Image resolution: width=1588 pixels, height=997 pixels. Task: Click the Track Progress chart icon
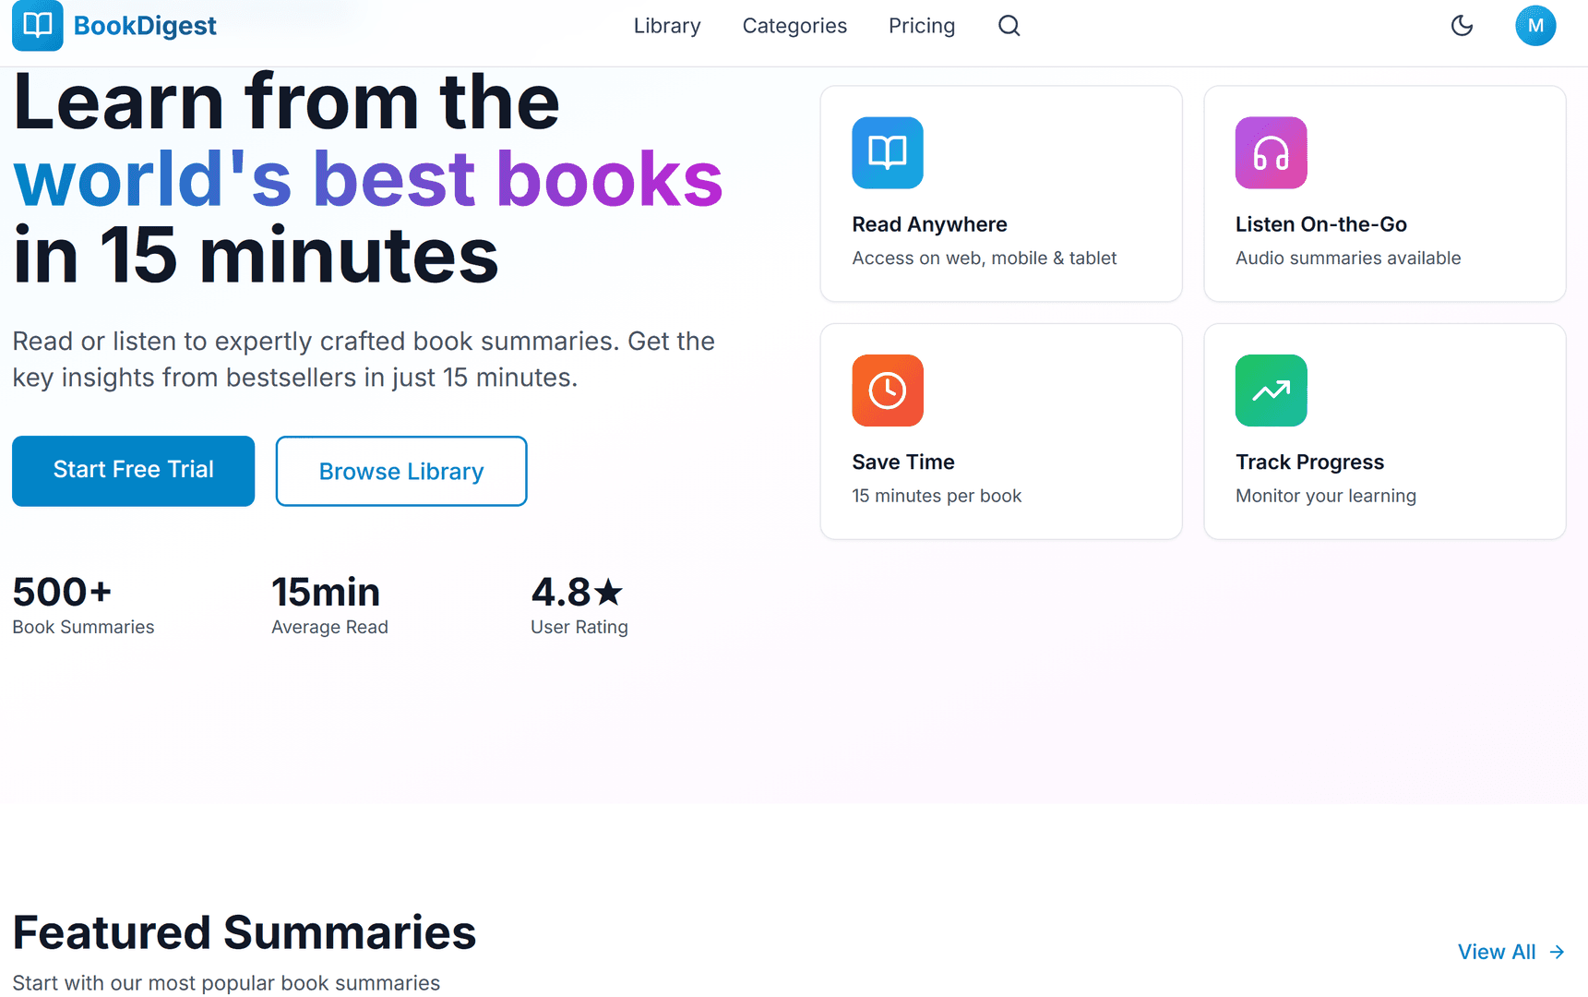click(1271, 390)
